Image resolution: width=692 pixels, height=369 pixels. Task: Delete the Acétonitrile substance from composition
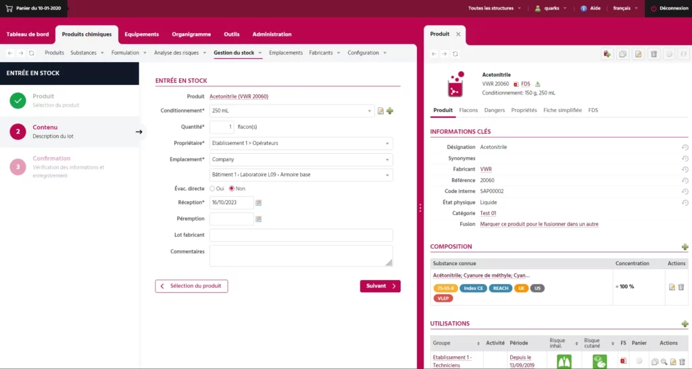pos(681,287)
